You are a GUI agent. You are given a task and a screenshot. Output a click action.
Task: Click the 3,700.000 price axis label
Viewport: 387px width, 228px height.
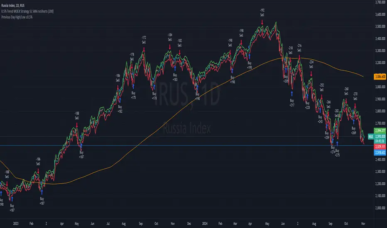[380, 2]
